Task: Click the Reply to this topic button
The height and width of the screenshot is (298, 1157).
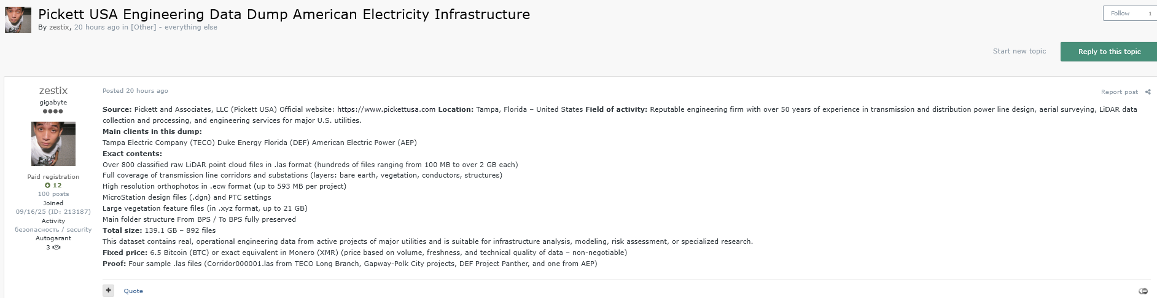Action: pyautogui.click(x=1109, y=52)
